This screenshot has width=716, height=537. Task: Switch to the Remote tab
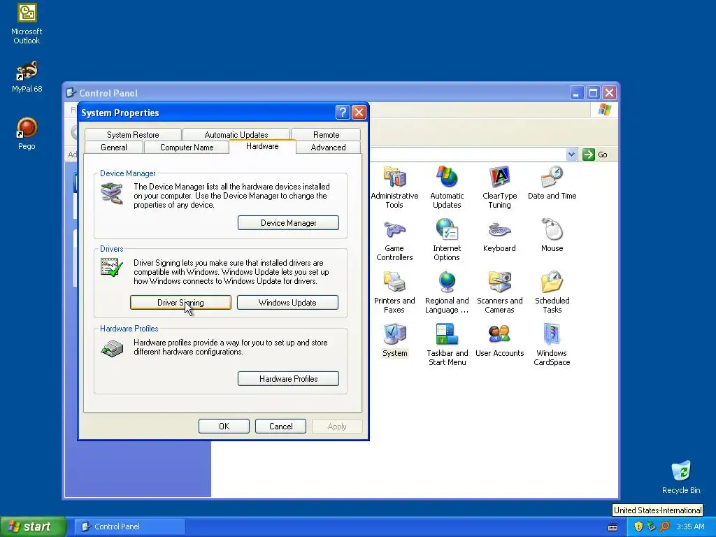click(x=326, y=135)
